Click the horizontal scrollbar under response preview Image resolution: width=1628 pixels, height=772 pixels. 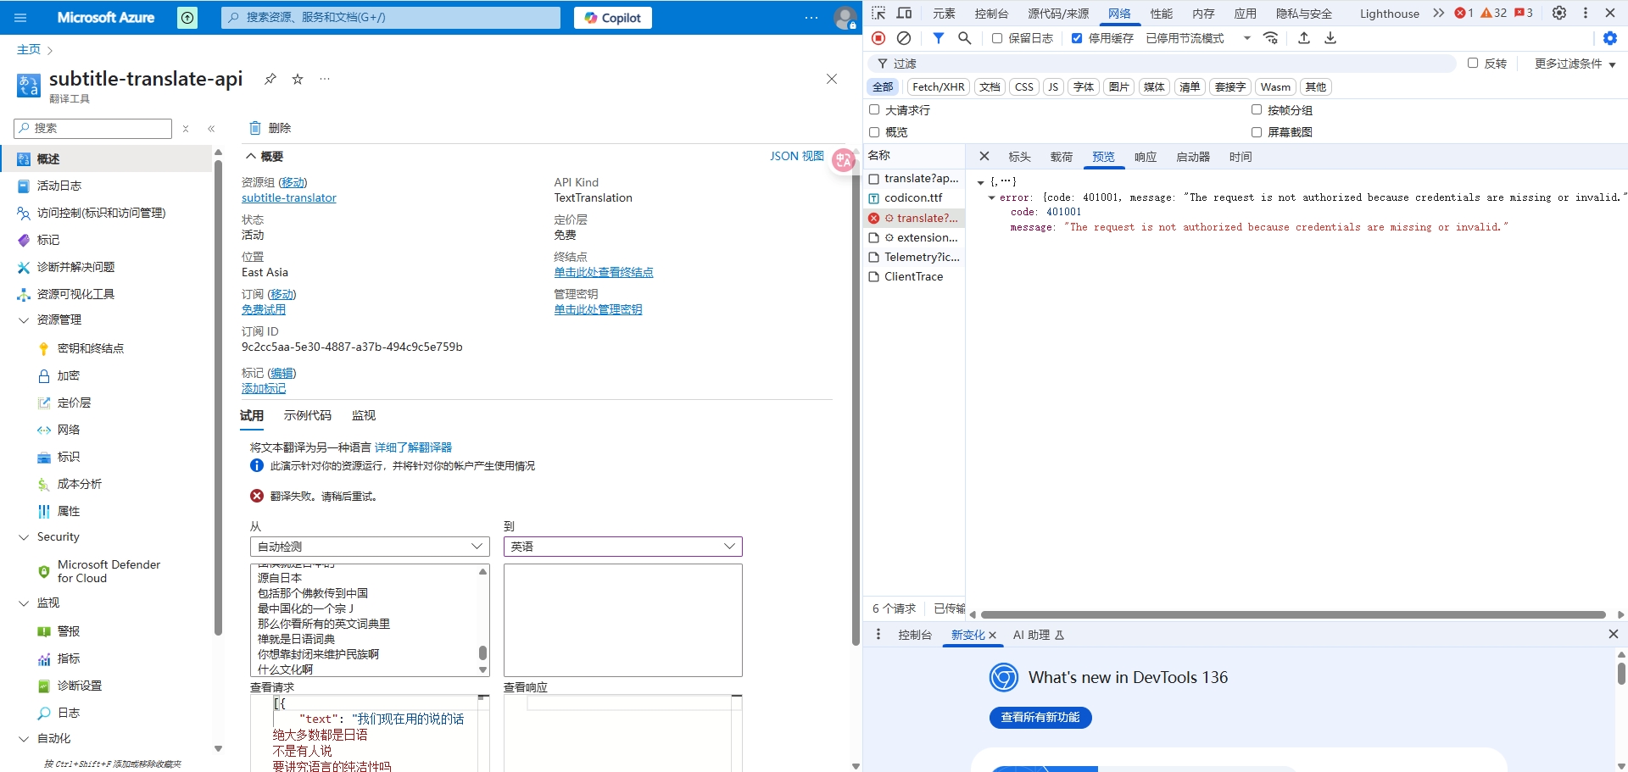(x=1293, y=614)
